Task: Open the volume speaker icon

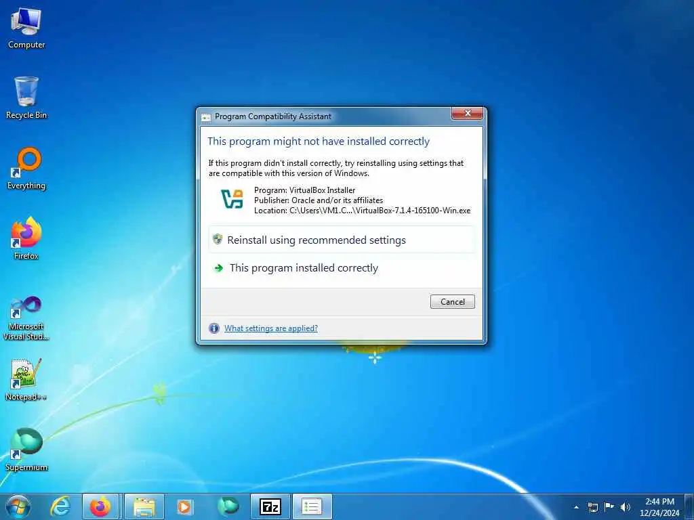Action: point(625,507)
